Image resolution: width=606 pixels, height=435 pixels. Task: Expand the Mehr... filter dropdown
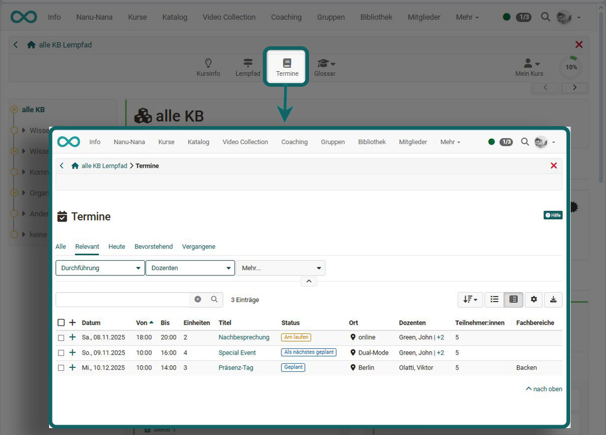click(x=281, y=268)
